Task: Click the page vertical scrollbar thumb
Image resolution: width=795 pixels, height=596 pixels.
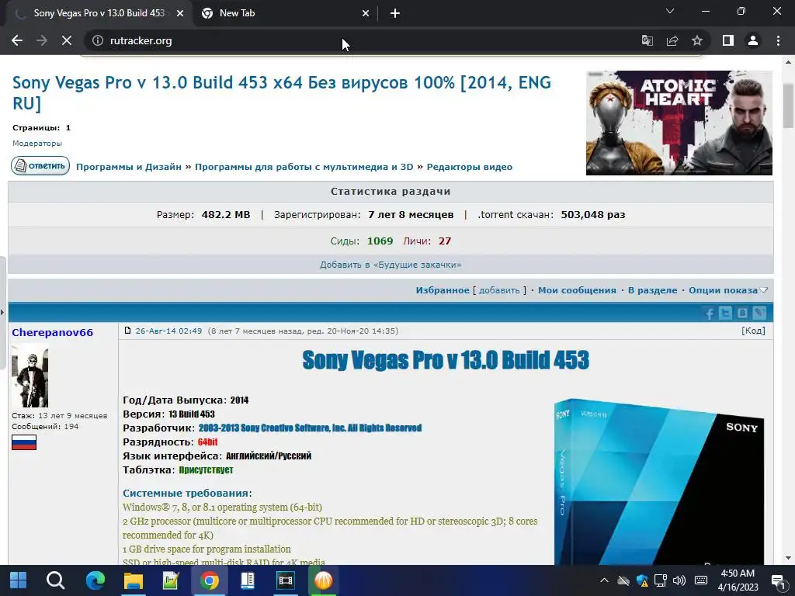Action: pyautogui.click(x=789, y=105)
